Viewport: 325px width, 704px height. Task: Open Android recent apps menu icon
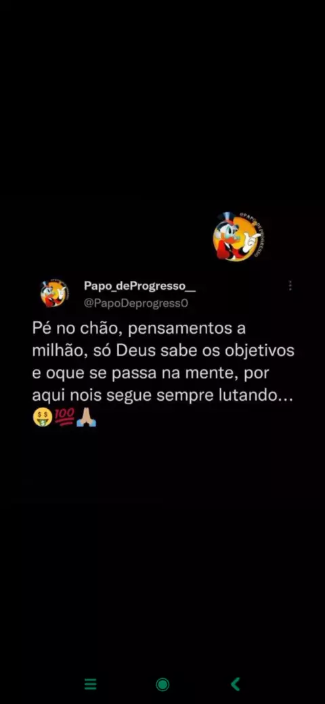pos(90,684)
